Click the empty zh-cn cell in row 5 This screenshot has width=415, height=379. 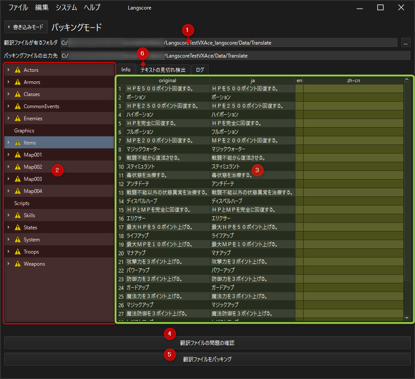click(x=354, y=123)
